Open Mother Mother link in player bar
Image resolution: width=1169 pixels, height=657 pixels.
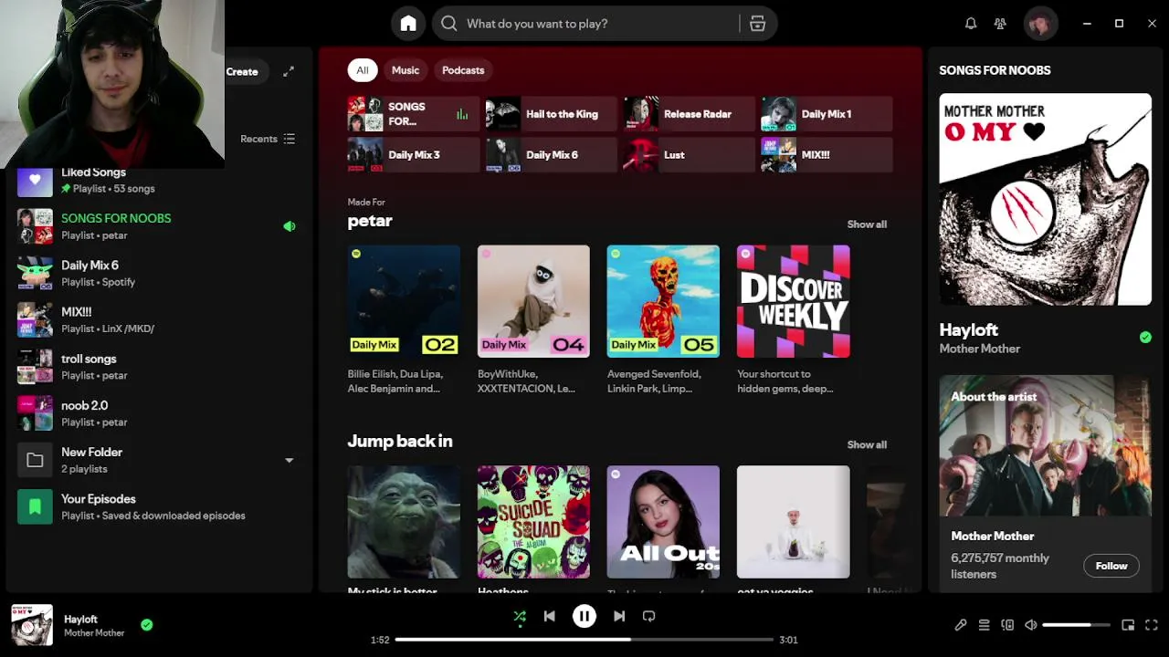point(94,633)
